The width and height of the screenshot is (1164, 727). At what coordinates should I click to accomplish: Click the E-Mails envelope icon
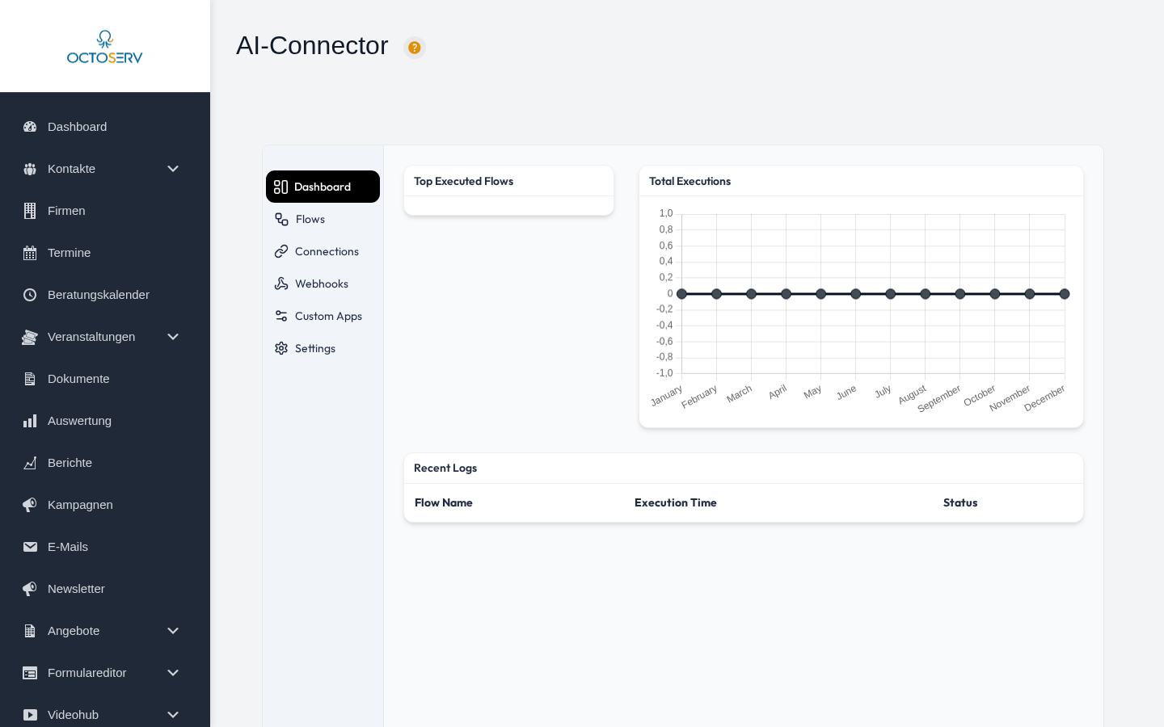click(x=30, y=547)
